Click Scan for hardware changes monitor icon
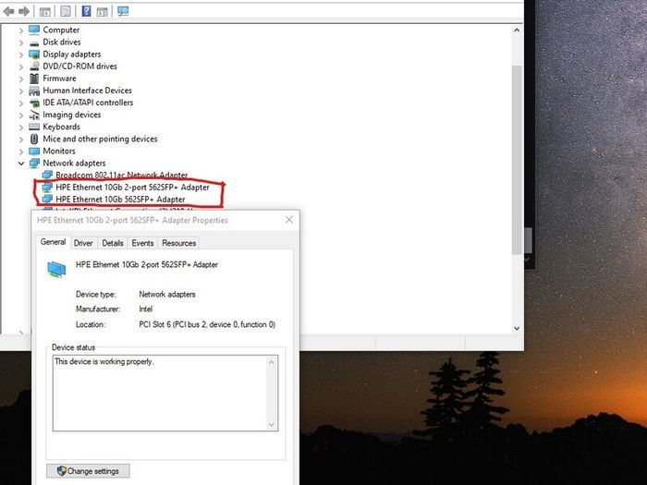This screenshot has height=485, width=647. 123,11
